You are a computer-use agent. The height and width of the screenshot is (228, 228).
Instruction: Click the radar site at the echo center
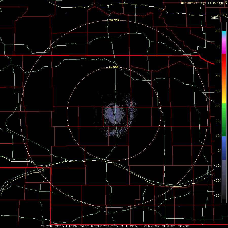click(x=113, y=114)
